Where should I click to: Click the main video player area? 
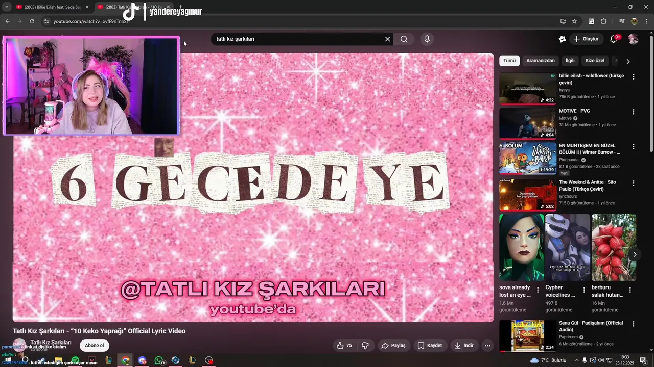[x=253, y=187]
